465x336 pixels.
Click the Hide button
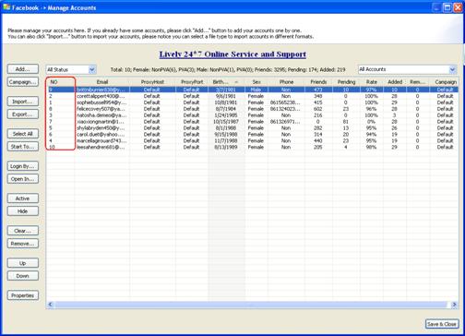tap(23, 211)
